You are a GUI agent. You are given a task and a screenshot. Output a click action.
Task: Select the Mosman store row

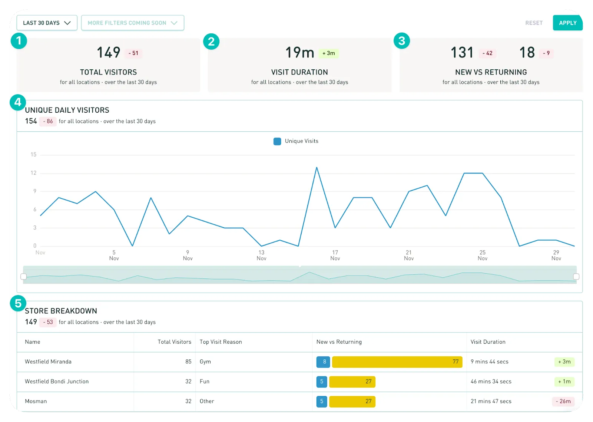pos(299,401)
